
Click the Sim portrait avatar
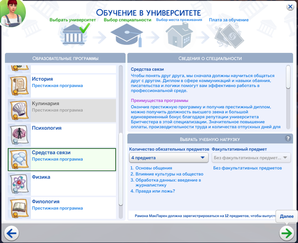13,13
